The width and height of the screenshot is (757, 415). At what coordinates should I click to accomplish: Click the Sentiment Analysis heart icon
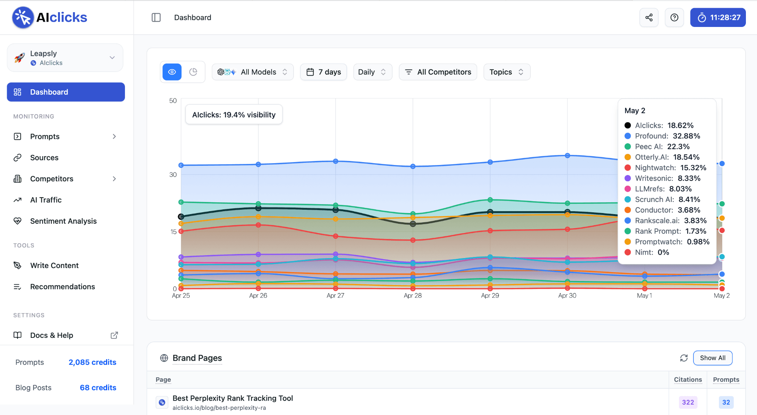pyautogui.click(x=17, y=221)
